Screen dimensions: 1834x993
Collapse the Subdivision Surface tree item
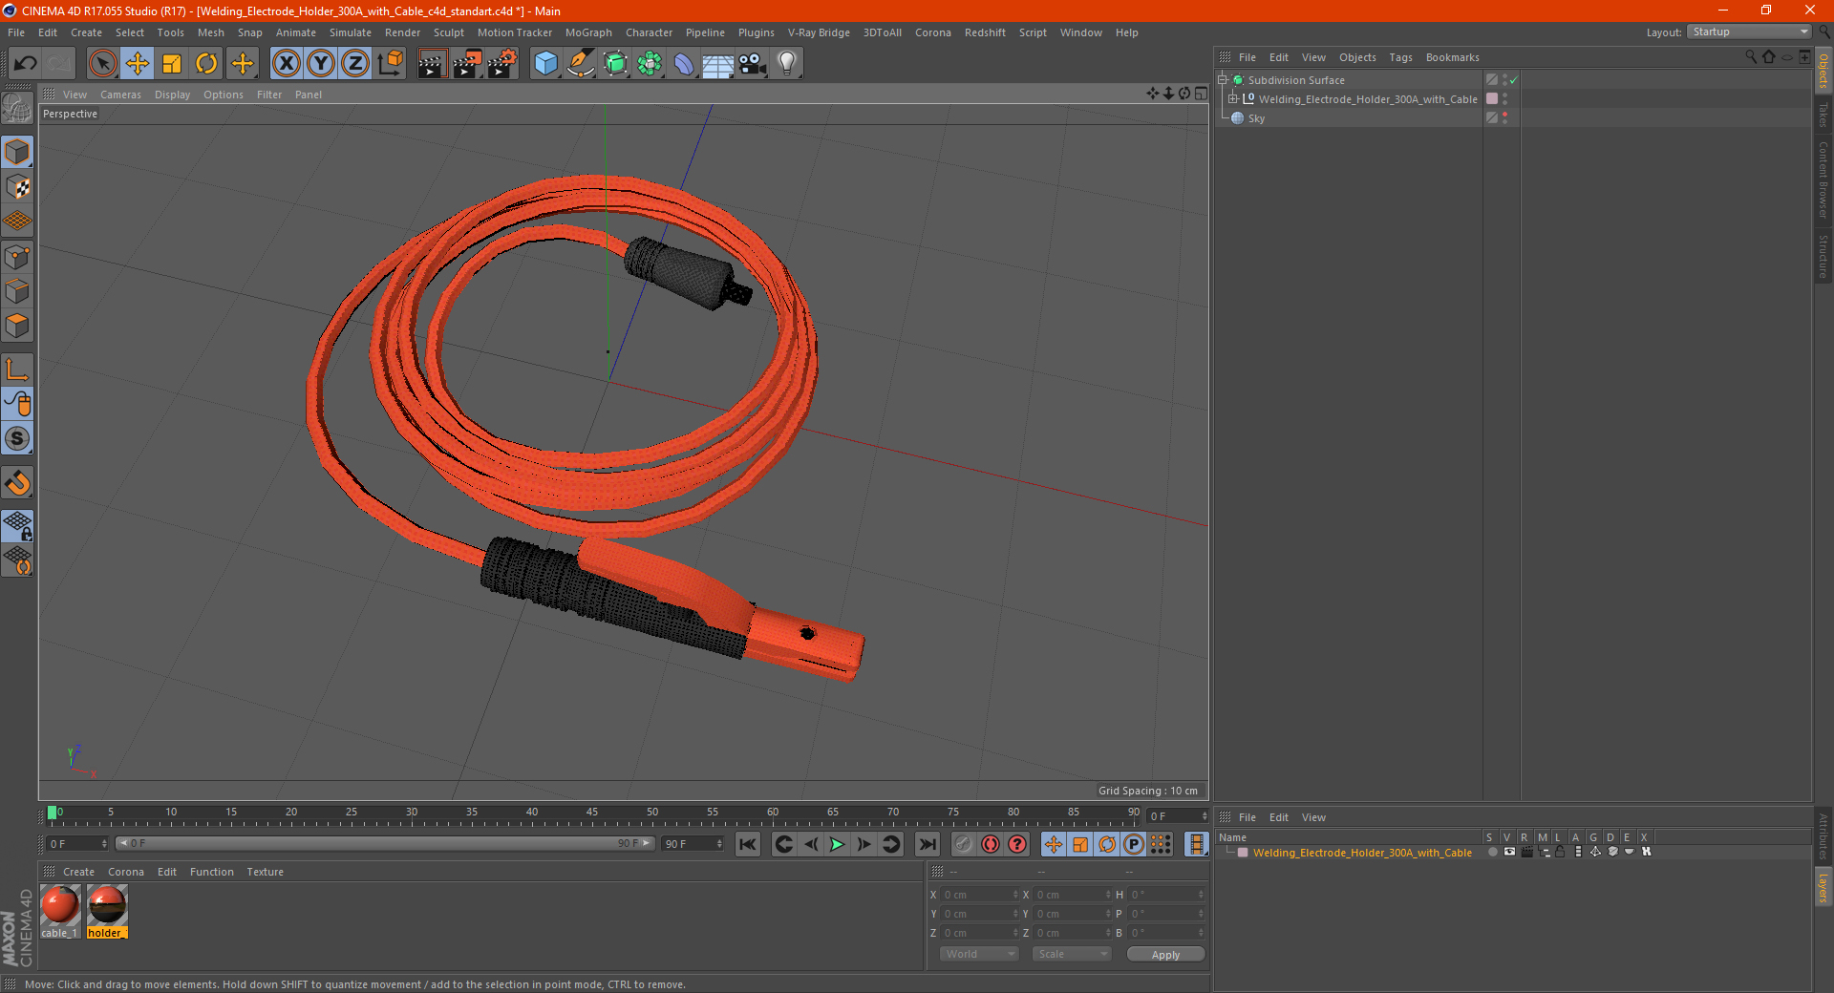(x=1223, y=80)
